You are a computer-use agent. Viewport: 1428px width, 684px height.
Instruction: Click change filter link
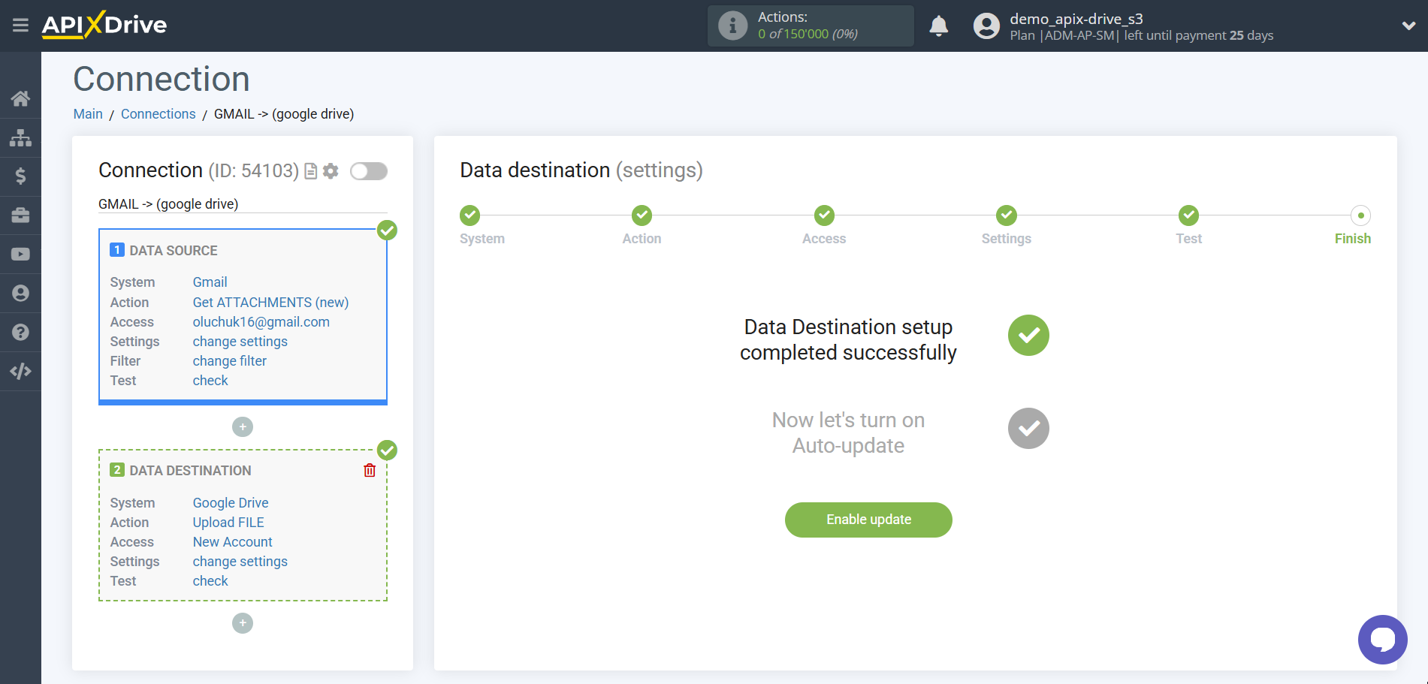(x=229, y=361)
